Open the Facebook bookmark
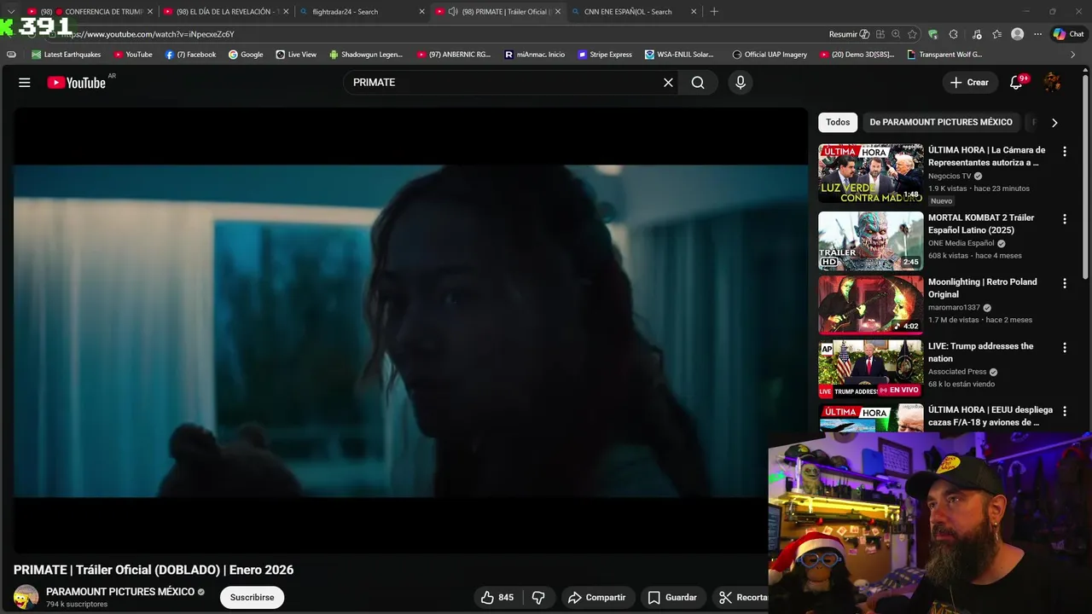1092x614 pixels. point(190,55)
